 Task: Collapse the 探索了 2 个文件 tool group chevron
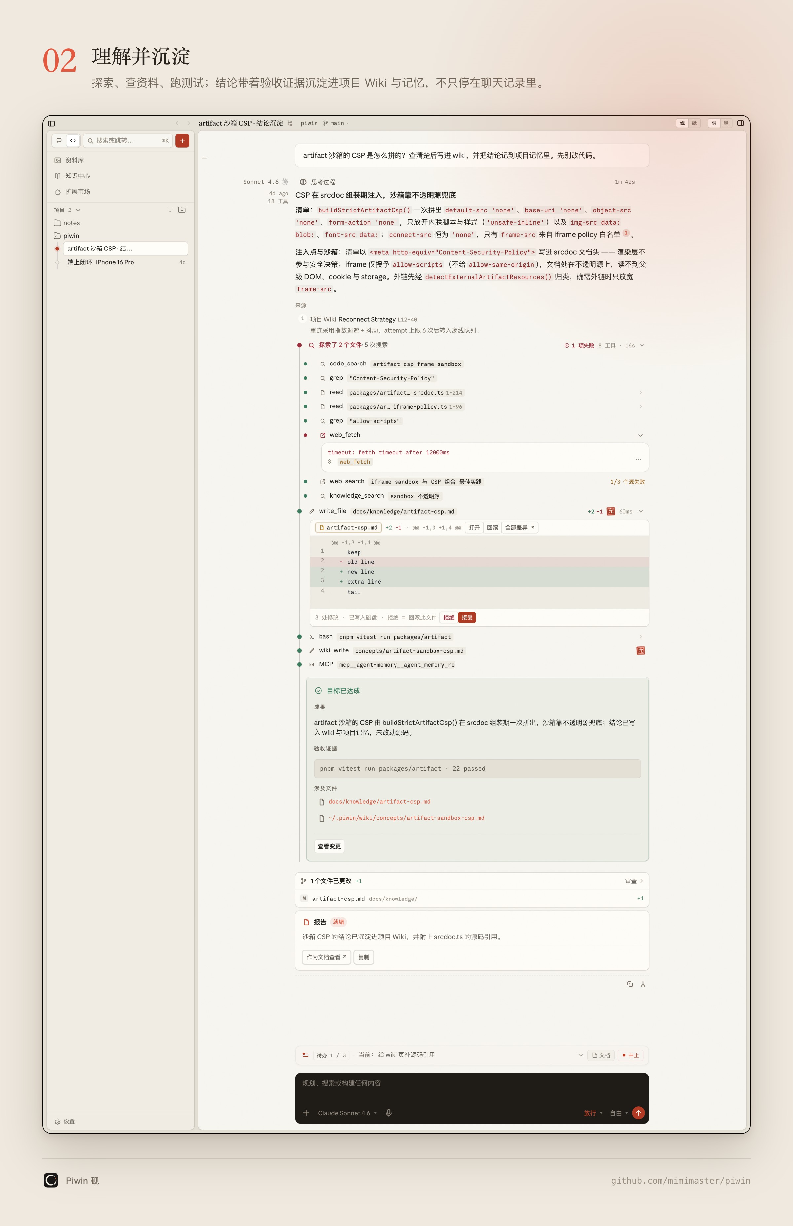(x=642, y=346)
